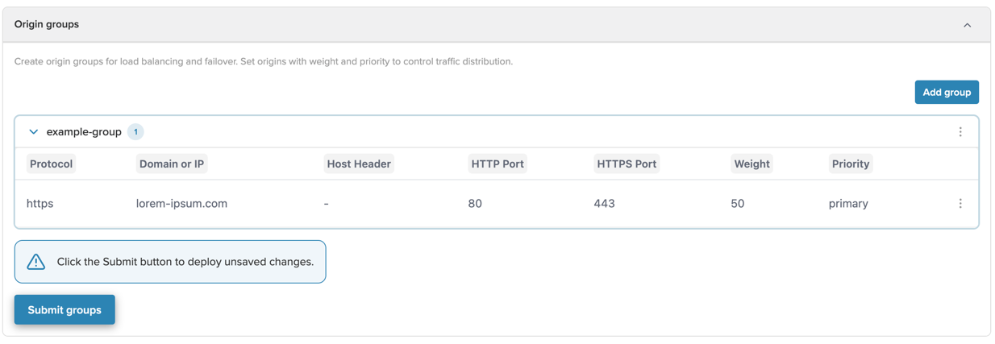Click the Weight column header

click(x=751, y=164)
